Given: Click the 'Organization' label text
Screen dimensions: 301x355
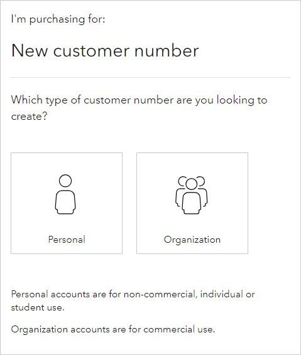Looking at the screenshot, I should 192,240.
